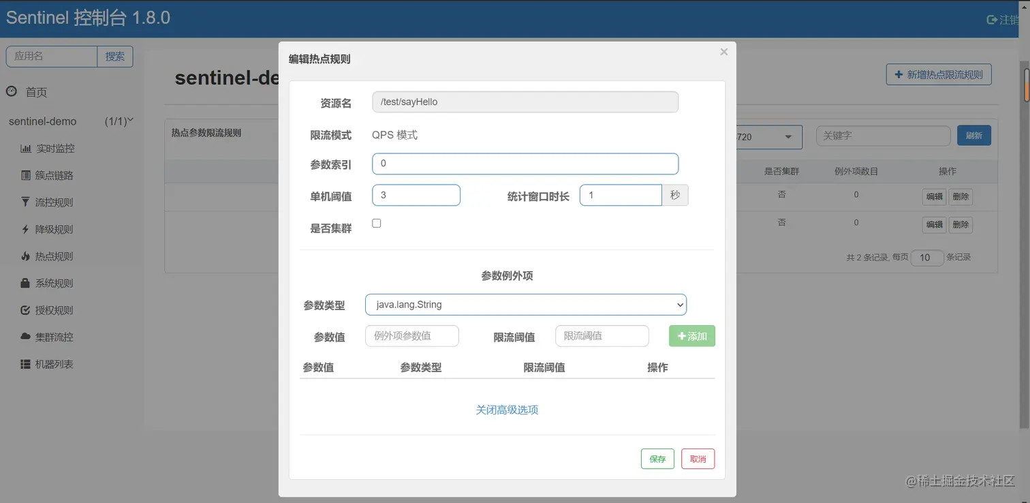Click the 搜索 button next to 应用名
This screenshot has height=503, width=1030.
tap(115, 57)
